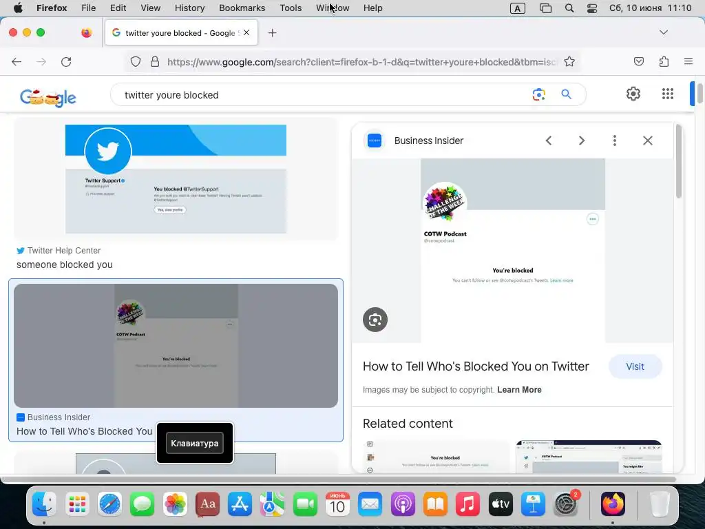The width and height of the screenshot is (705, 529).
Task: Open Music app from the Dock
Action: click(x=467, y=504)
